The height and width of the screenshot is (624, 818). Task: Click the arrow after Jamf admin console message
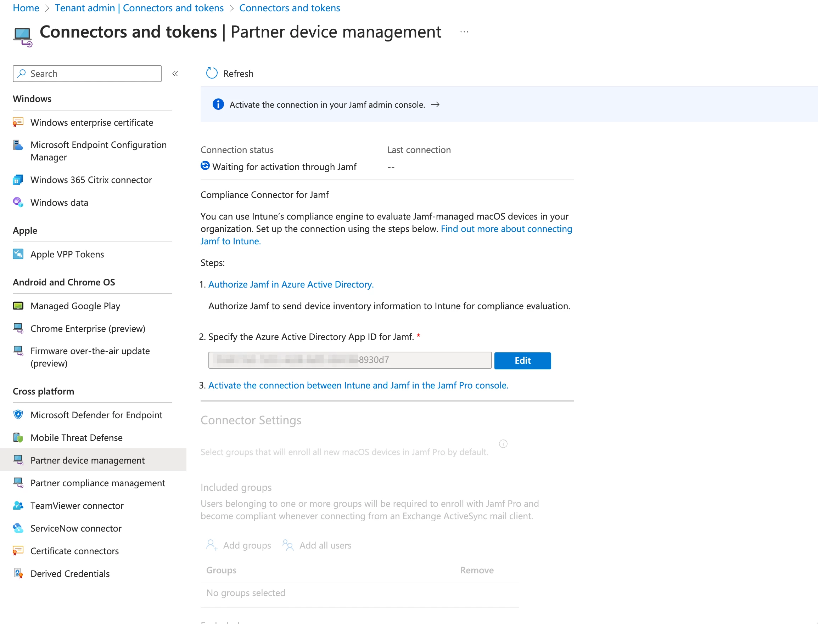coord(435,105)
